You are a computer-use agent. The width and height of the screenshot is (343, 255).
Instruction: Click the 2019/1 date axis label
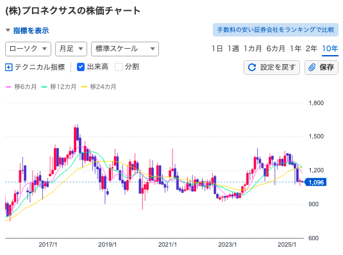[x=108, y=245]
